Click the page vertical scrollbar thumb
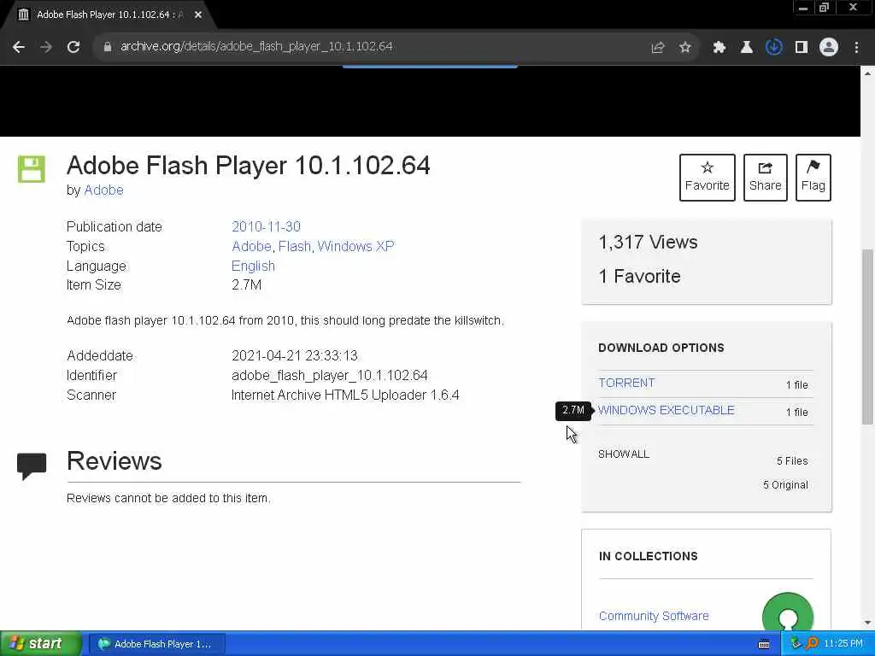 click(867, 337)
